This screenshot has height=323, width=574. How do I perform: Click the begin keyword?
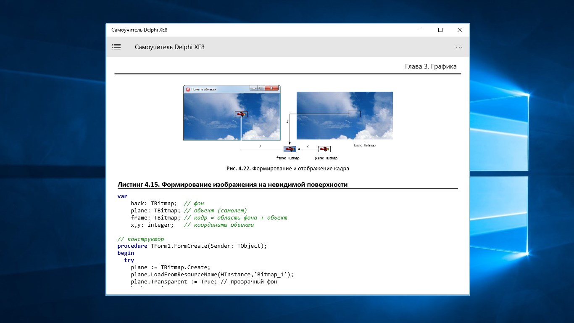(x=126, y=253)
